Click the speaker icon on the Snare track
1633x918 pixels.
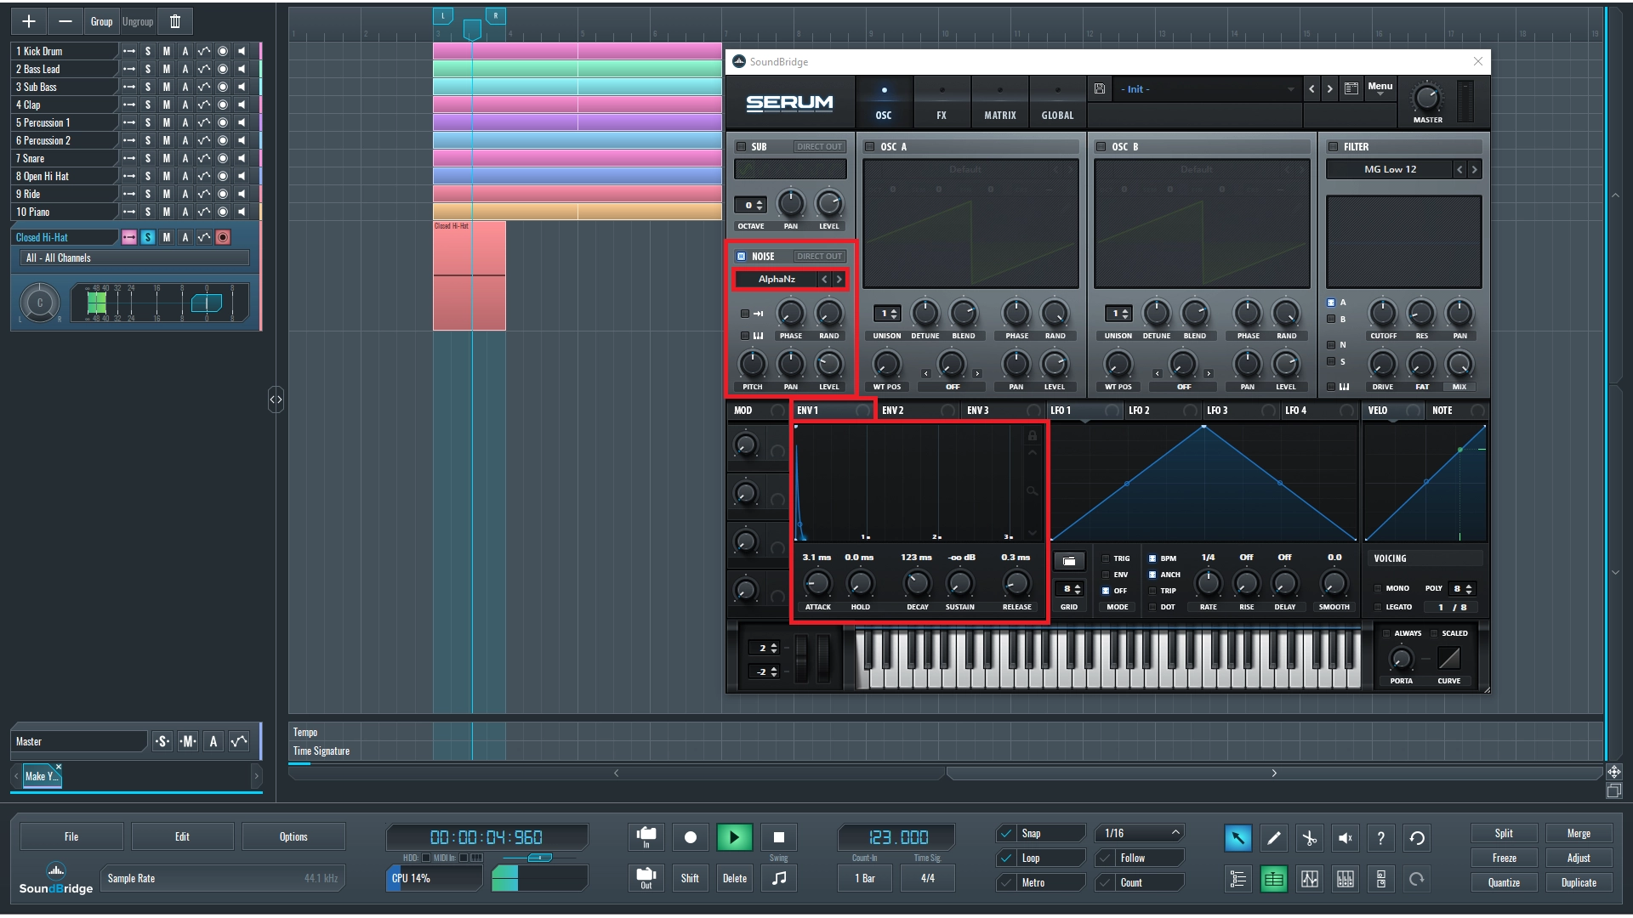[242, 158]
